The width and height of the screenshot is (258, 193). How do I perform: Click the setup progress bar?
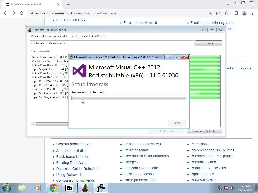(x=129, y=98)
